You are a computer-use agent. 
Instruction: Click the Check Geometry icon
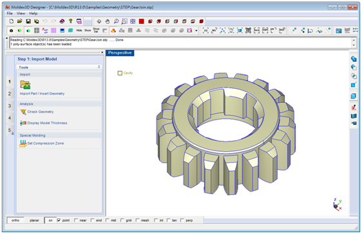point(23,112)
